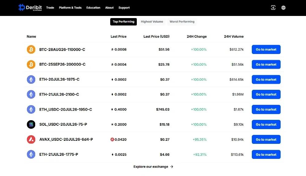Image resolution: width=306 pixels, height=176 pixels.
Task: Click Ethereum icon for ETH_USDC-20JUL26-1950-C
Action: [x=31, y=109]
